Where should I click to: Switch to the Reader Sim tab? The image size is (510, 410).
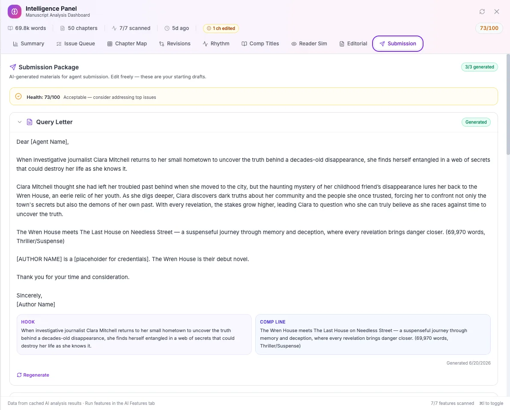point(309,44)
